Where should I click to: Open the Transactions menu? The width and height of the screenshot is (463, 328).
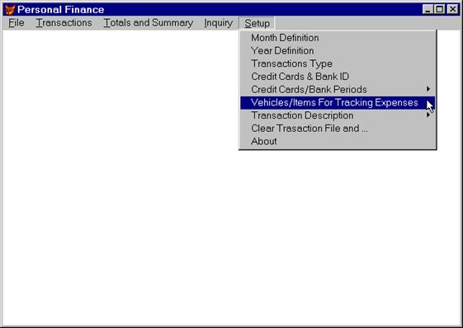(64, 23)
